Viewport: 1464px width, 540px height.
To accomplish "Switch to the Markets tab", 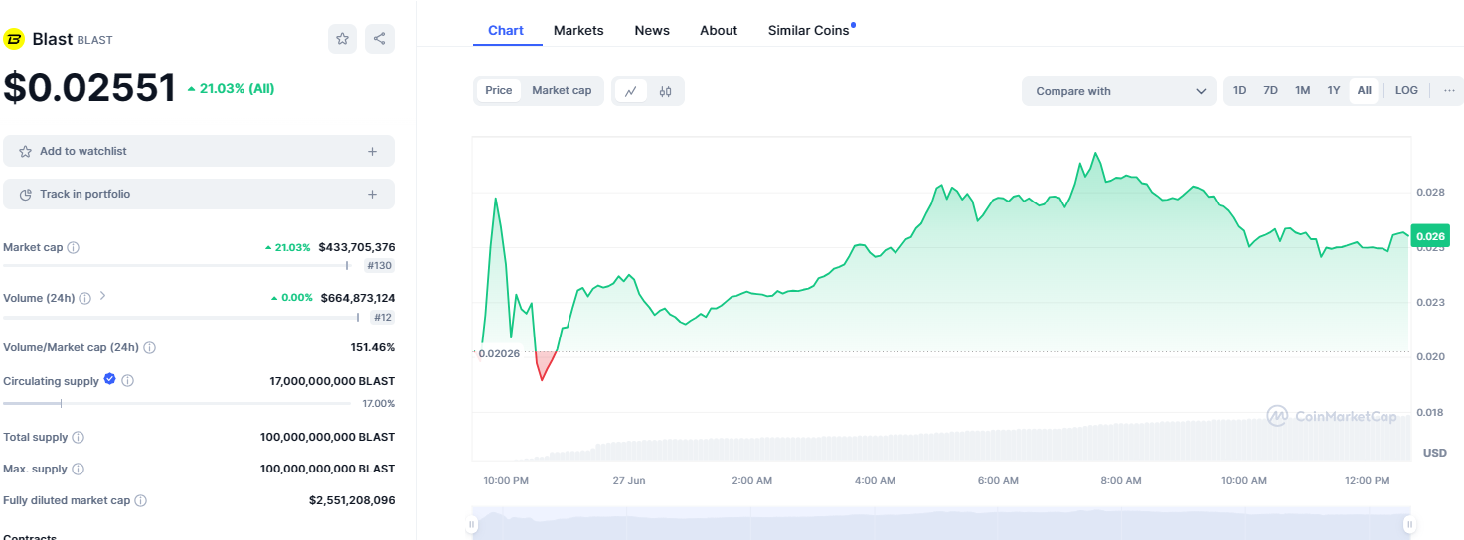I will click(x=578, y=30).
